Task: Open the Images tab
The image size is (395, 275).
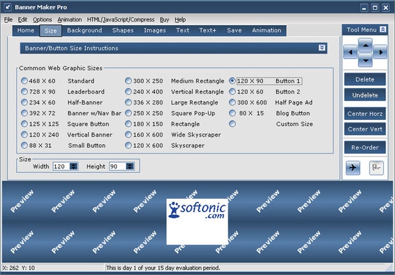Action: 155,30
